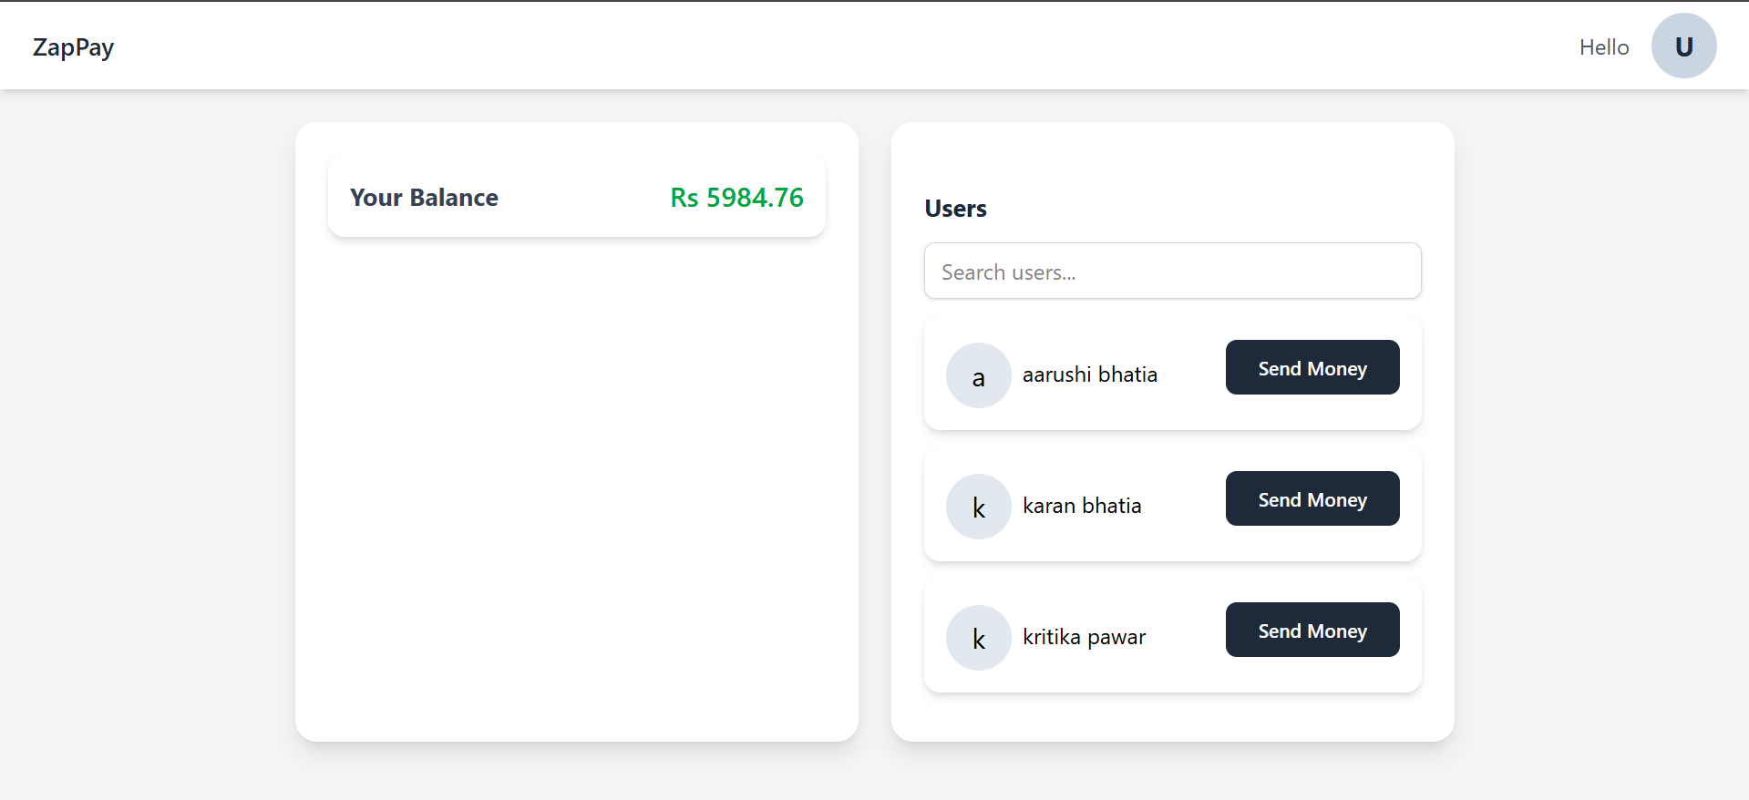Screen dimensions: 1749x800
Task: Click the kritika pawar user card
Action: click(1173, 636)
